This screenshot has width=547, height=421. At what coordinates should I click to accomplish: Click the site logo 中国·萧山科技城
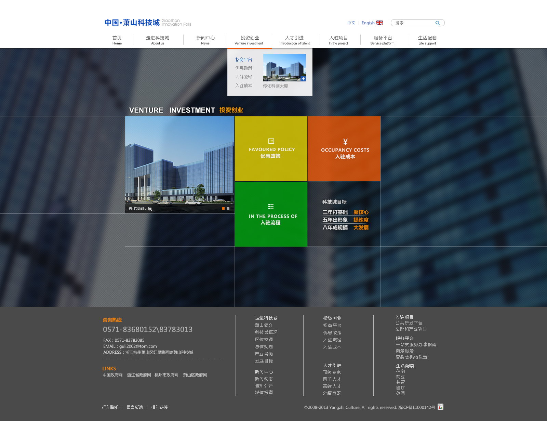tap(132, 23)
